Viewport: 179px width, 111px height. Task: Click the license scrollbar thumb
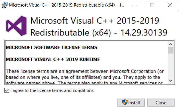[x=171, y=50]
